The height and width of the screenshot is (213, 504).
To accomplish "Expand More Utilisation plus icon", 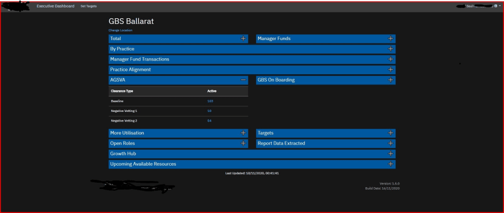I will [243, 133].
